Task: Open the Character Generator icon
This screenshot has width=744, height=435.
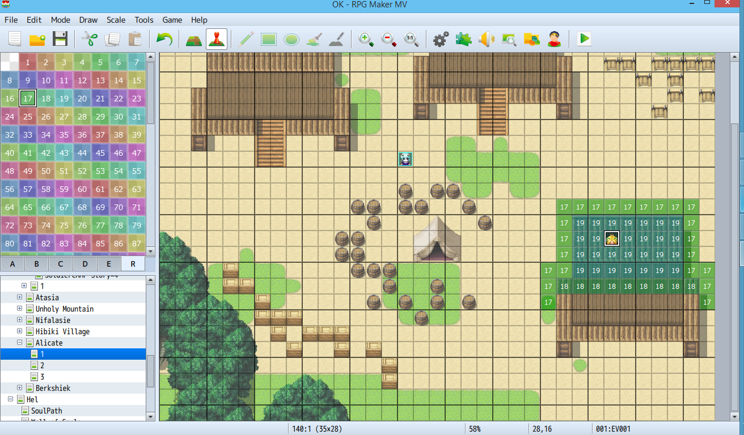Action: [555, 39]
